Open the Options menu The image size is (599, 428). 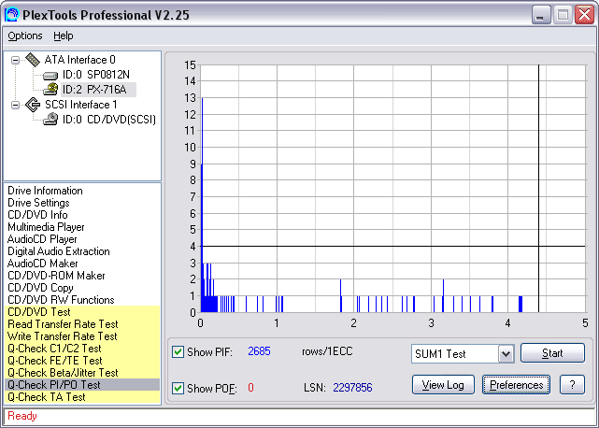click(25, 36)
